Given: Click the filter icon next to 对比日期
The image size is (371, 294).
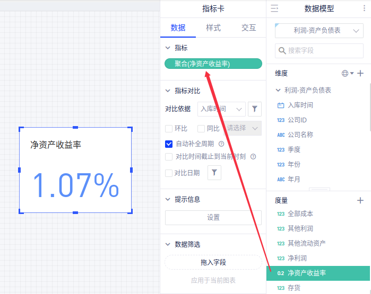Looking at the screenshot, I should tap(214, 173).
